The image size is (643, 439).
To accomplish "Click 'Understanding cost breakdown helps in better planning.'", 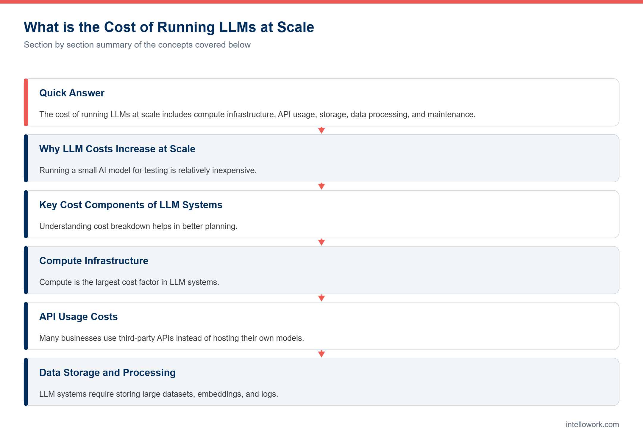I will (138, 226).
